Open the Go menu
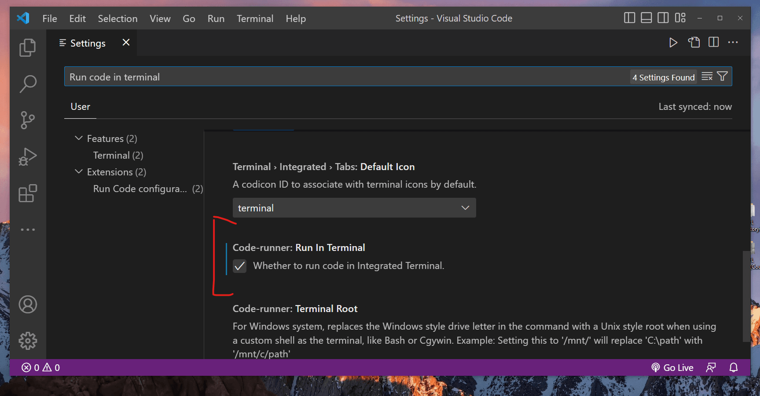Image resolution: width=760 pixels, height=396 pixels. click(x=189, y=18)
